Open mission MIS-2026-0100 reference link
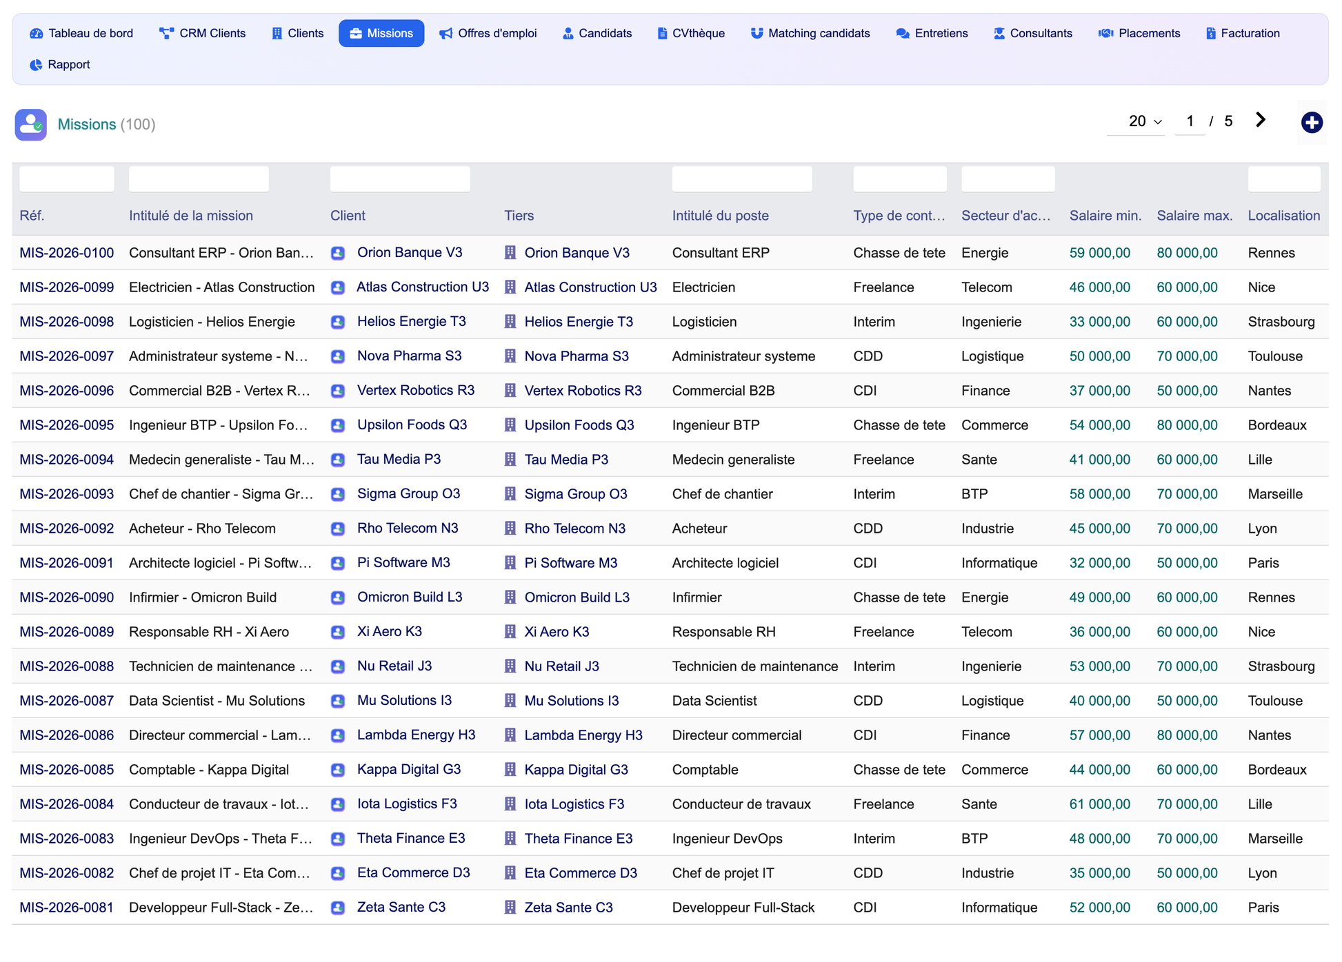Image resolution: width=1342 pixels, height=962 pixels. 67,253
